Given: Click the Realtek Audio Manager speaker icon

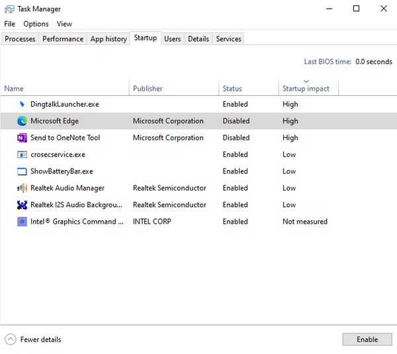Looking at the screenshot, I should click(22, 188).
